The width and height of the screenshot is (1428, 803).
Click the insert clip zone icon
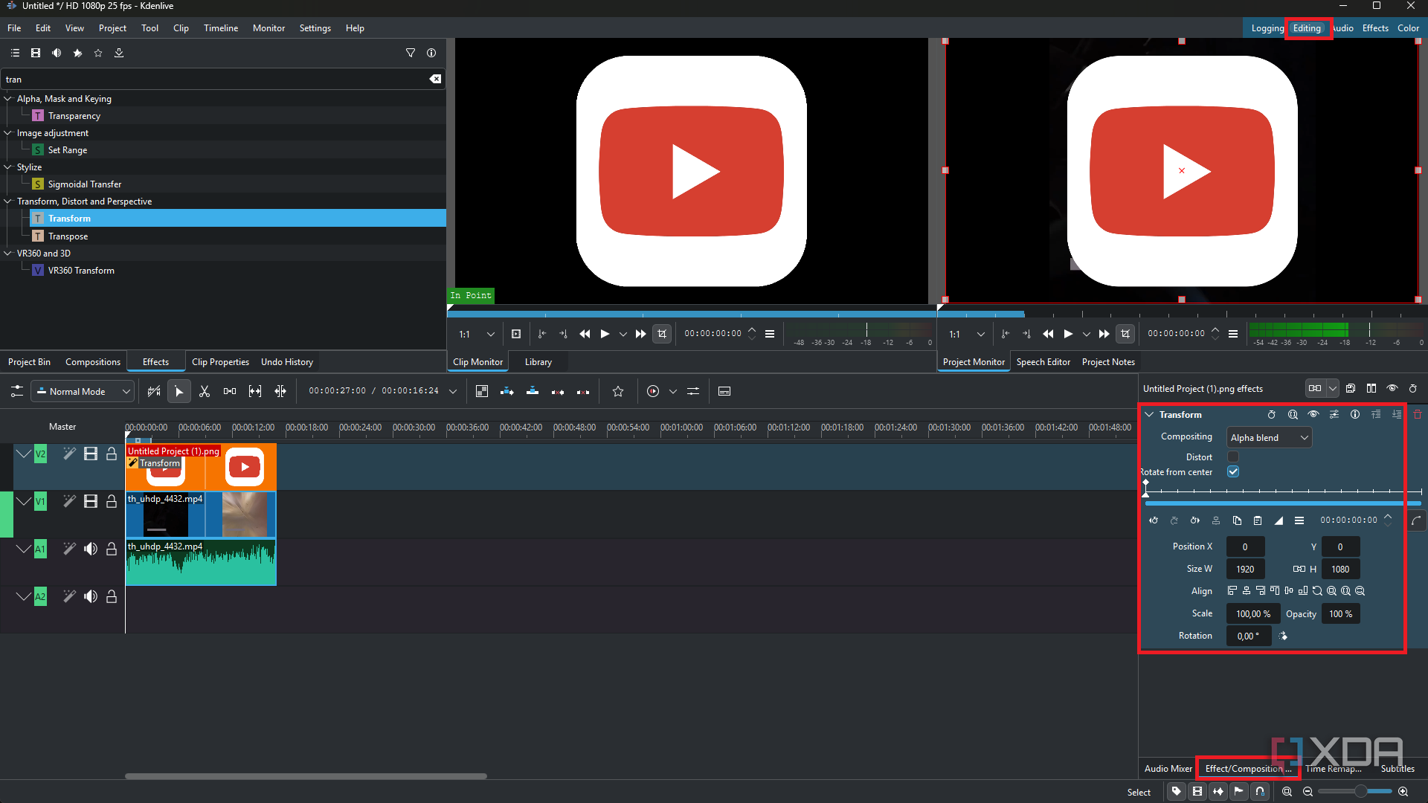tap(507, 391)
